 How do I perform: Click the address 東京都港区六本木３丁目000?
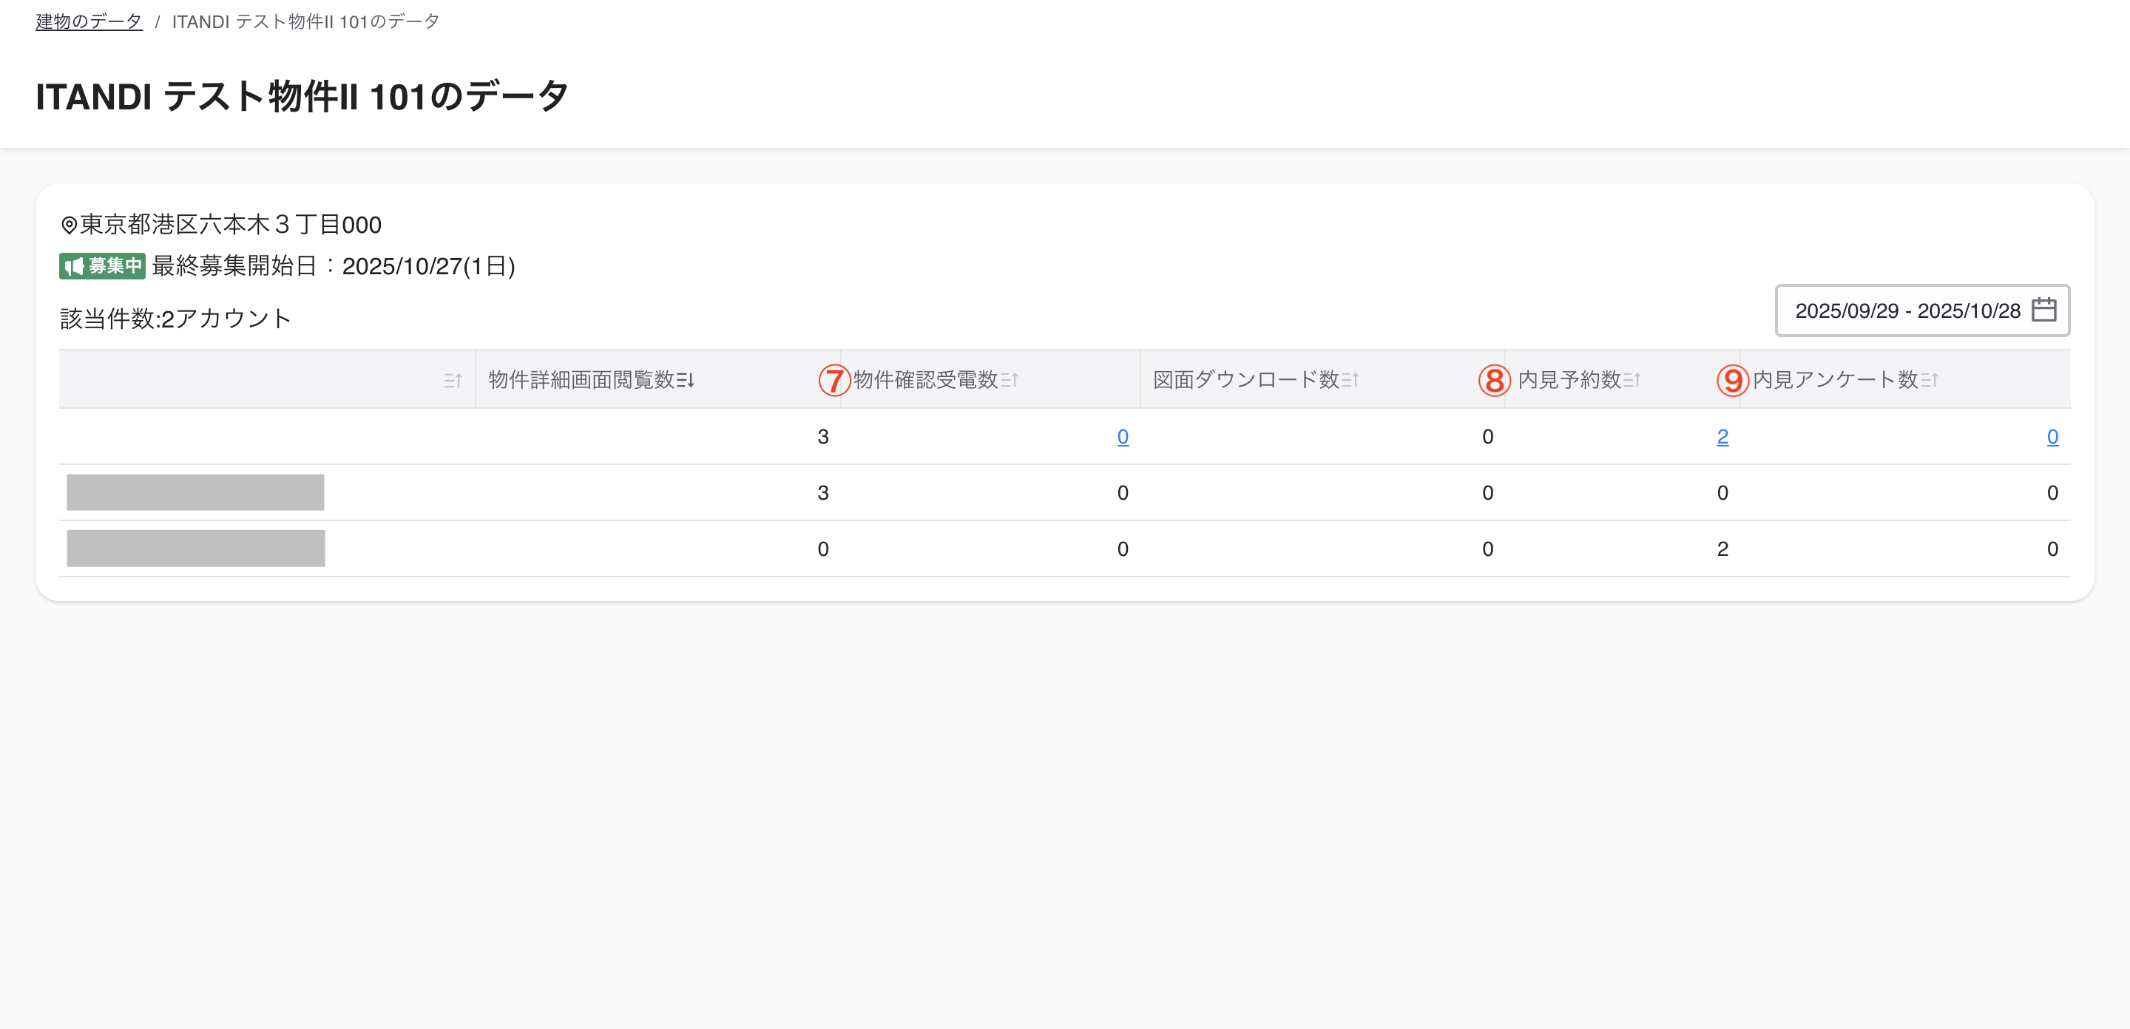coord(231,225)
